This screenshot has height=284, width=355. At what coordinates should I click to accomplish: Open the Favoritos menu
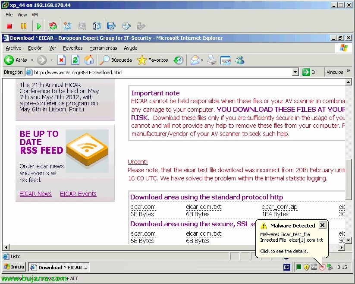pos(72,48)
